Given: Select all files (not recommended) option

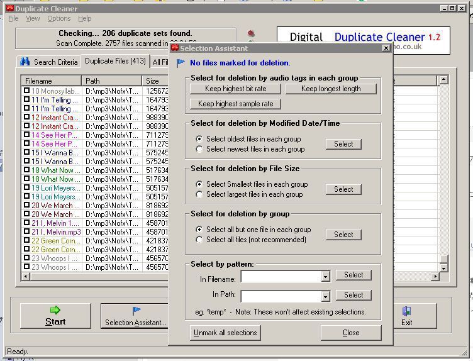Looking at the screenshot, I should [200, 240].
